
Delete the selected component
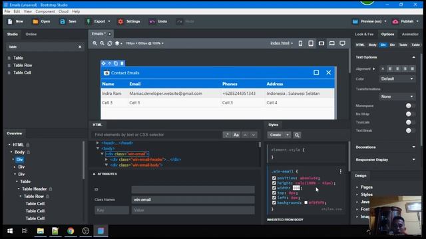[122, 64]
